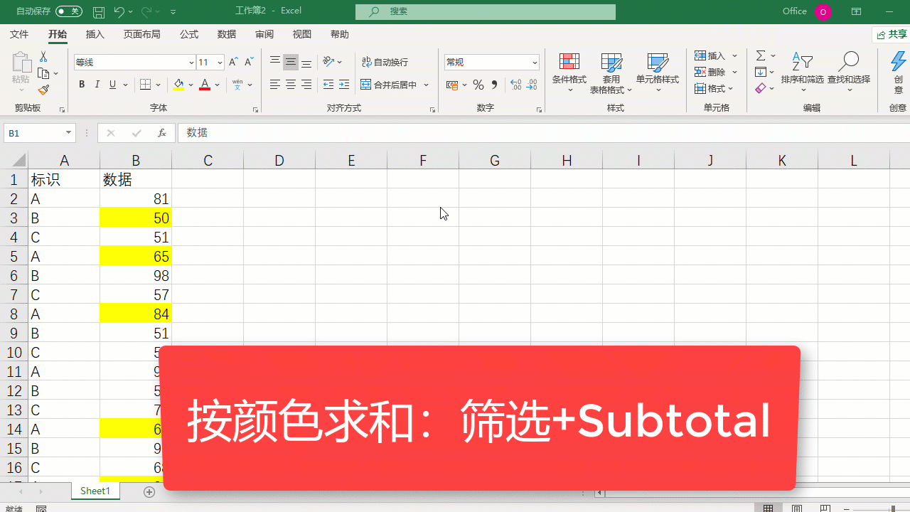The width and height of the screenshot is (910, 512).
Task: Increase font size with large A icon
Action: 233,63
